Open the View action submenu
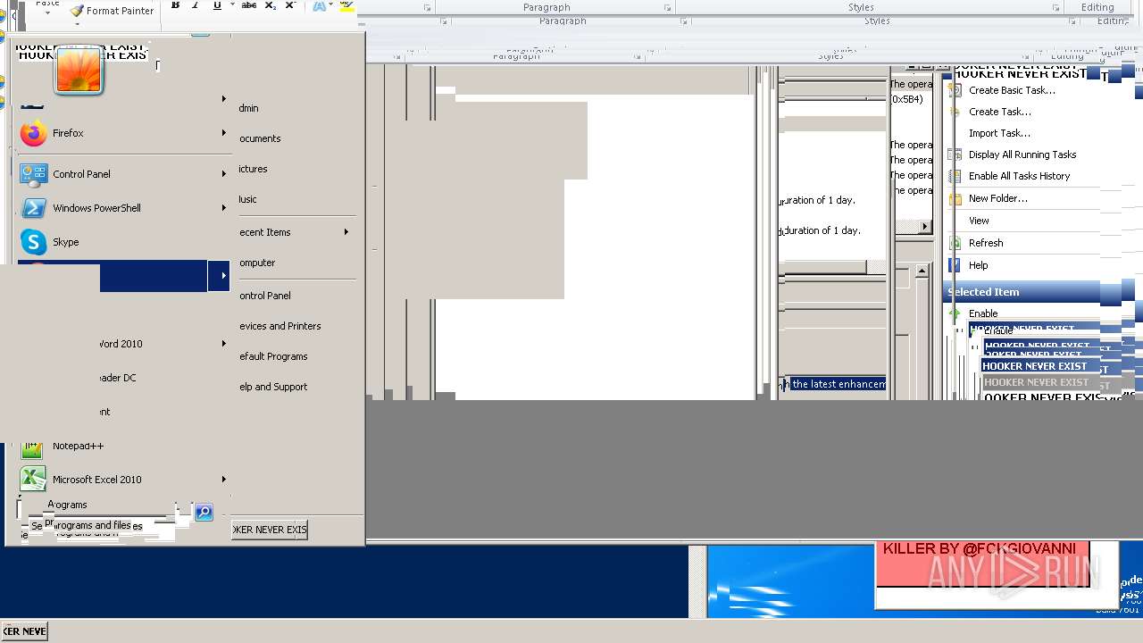 click(x=979, y=221)
